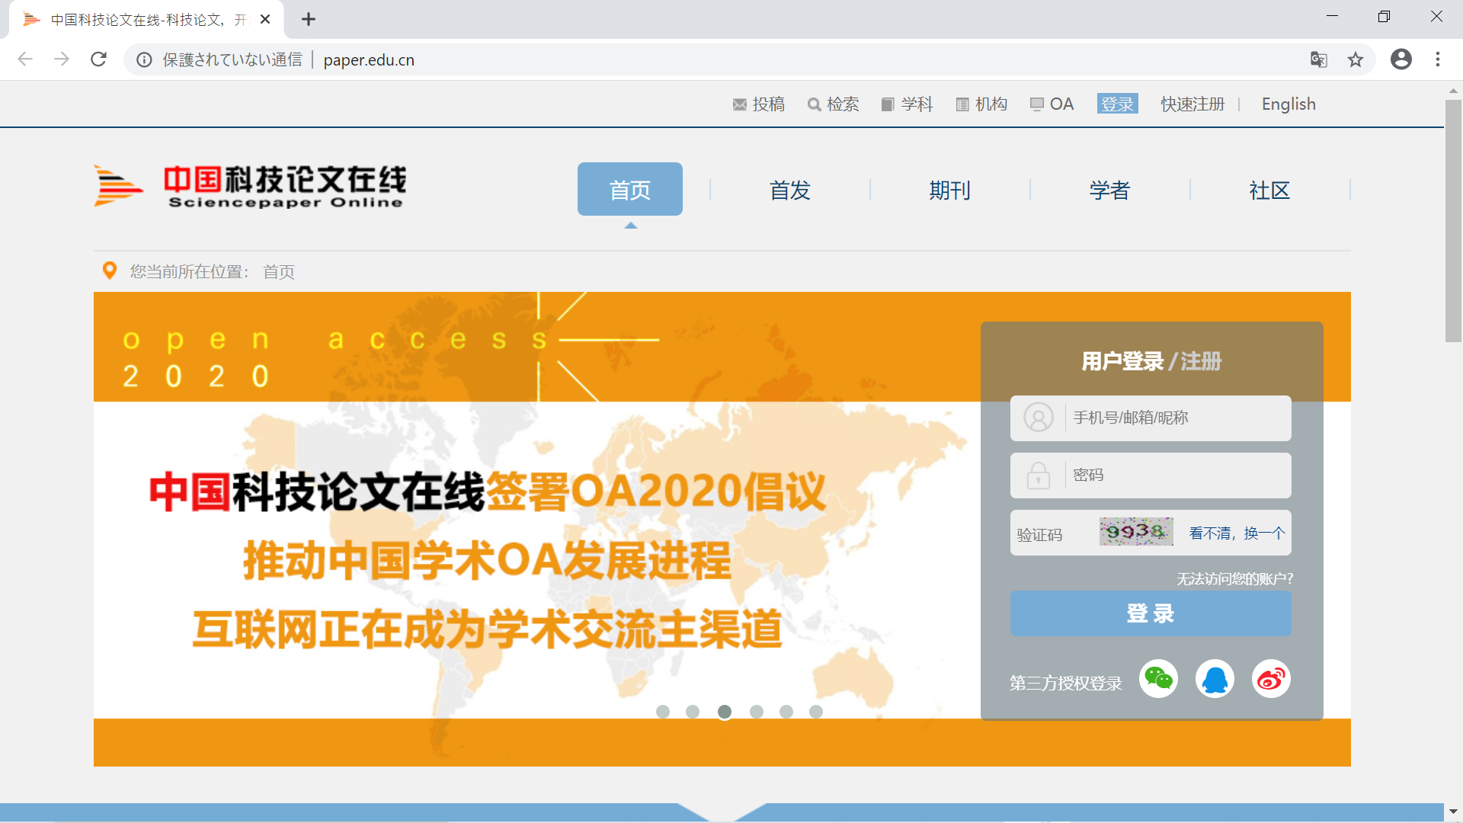Click the QQ penguin login icon
Screen dimensions: 1463x823
1215,678
